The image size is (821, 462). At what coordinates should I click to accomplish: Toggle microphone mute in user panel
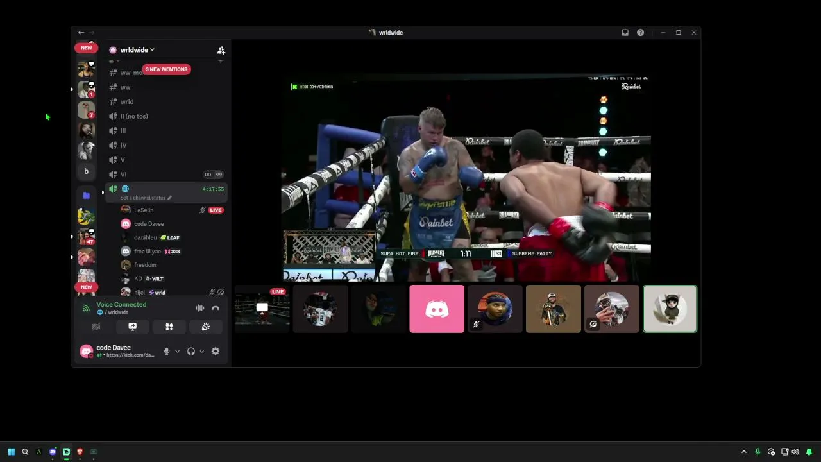pos(167,351)
